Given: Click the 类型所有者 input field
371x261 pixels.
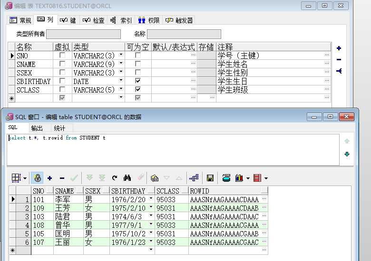Looking at the screenshot, I should [84, 34].
